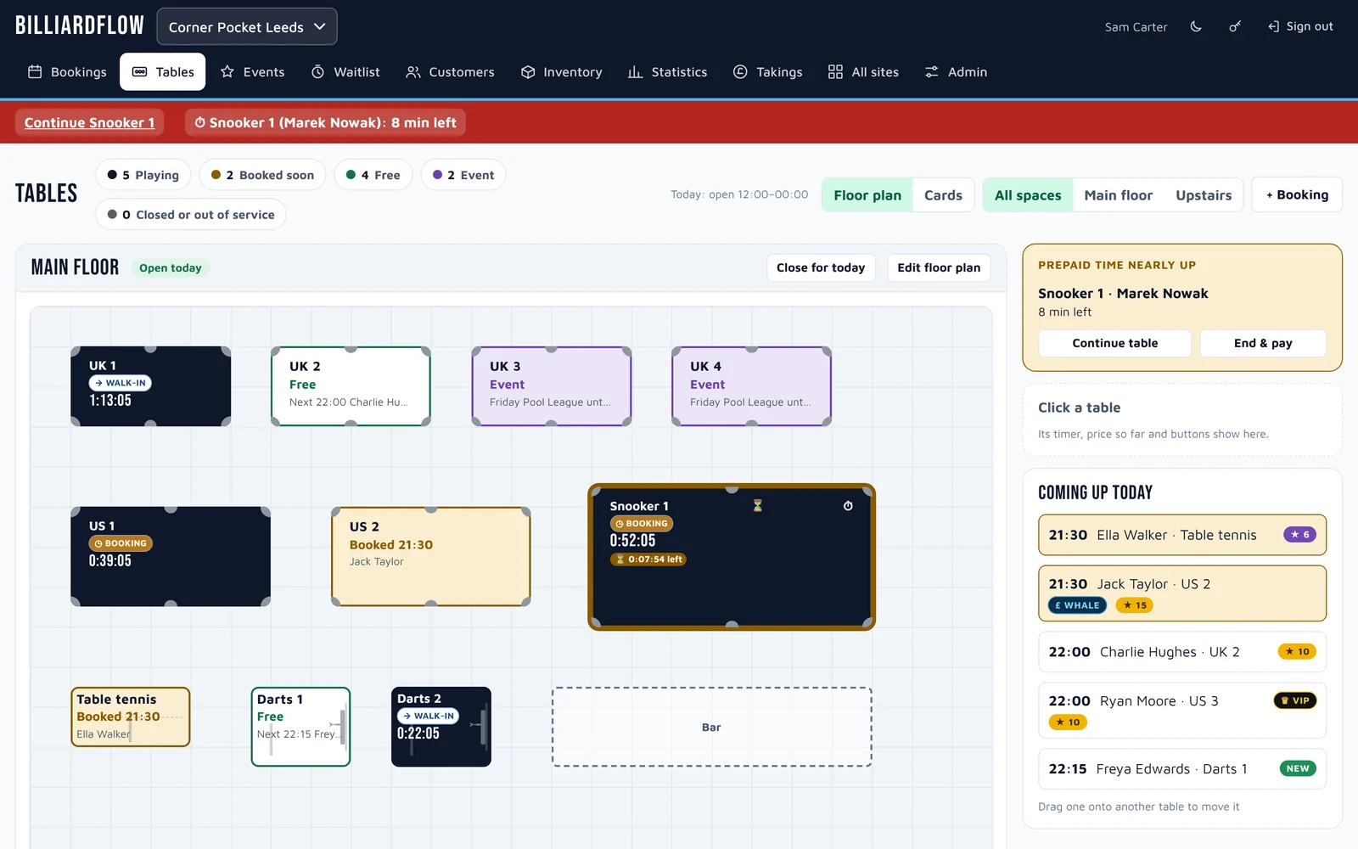1358x849 pixels.
Task: Show Main floor space only
Action: point(1118,195)
